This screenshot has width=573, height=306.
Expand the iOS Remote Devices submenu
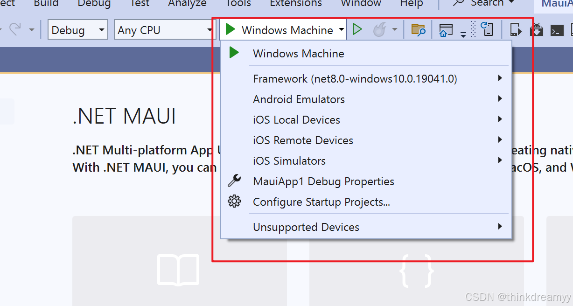point(366,140)
